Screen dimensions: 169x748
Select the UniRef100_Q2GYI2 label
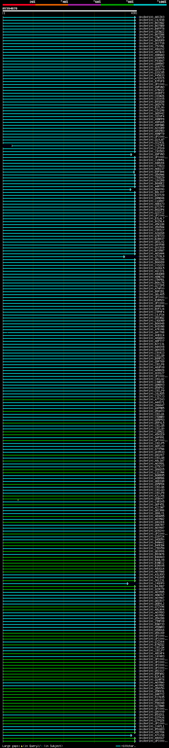[152, 213]
